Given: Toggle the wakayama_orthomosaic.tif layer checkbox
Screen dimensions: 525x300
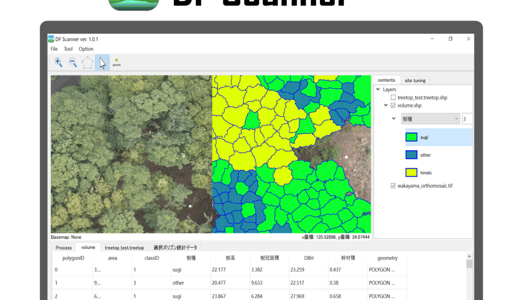Looking at the screenshot, I should point(393,186).
